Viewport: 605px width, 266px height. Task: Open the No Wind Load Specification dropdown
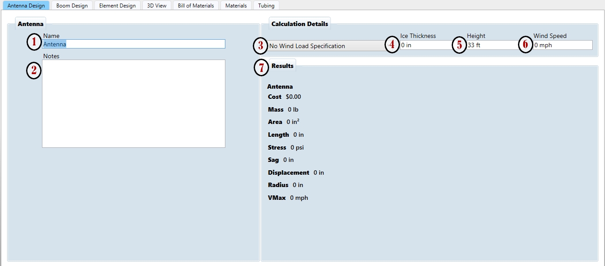[x=326, y=46]
